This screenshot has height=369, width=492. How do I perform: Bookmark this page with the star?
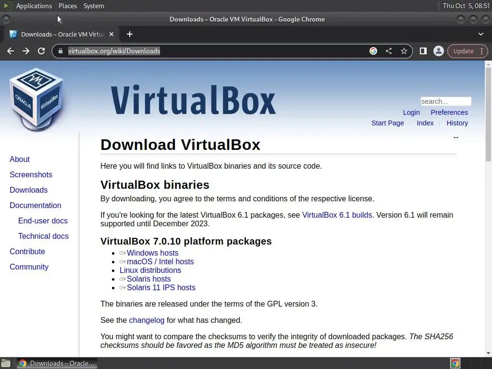[404, 51]
